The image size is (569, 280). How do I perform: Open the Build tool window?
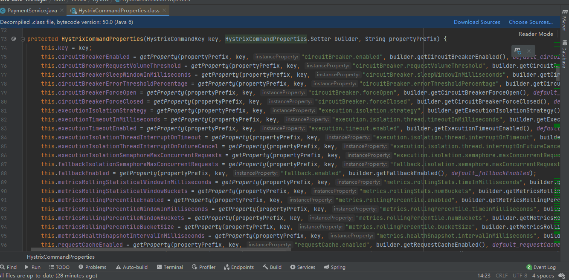click(x=272, y=267)
